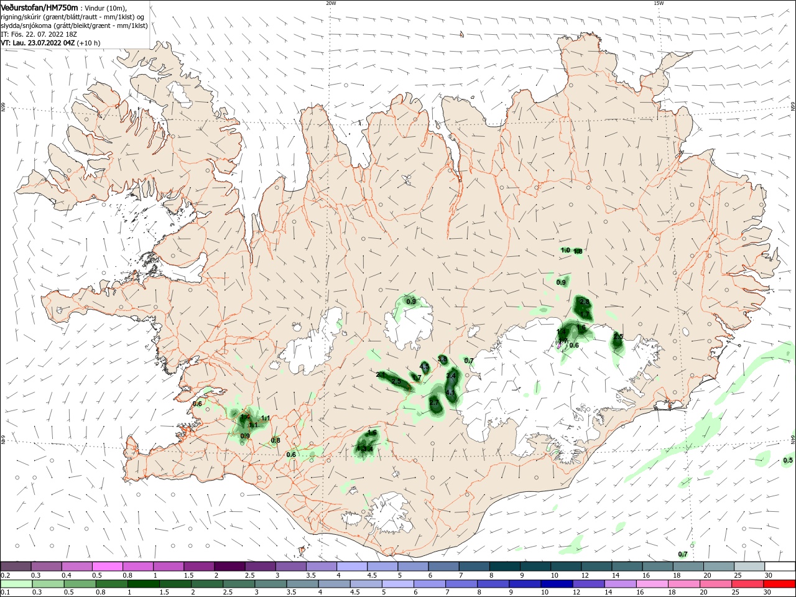Click the Veðurstofan/HM750m title text

[x=39, y=7]
